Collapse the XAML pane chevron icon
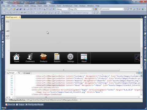Screen dimensions: 147x110 [x=141, y=73]
